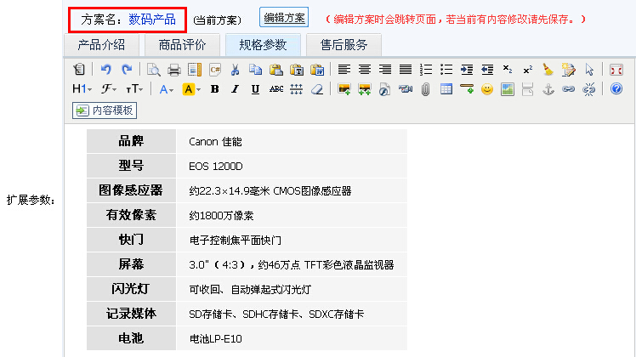Select the 规格参数 tab
Image resolution: width=636 pixels, height=357 pixels.
[x=263, y=44]
